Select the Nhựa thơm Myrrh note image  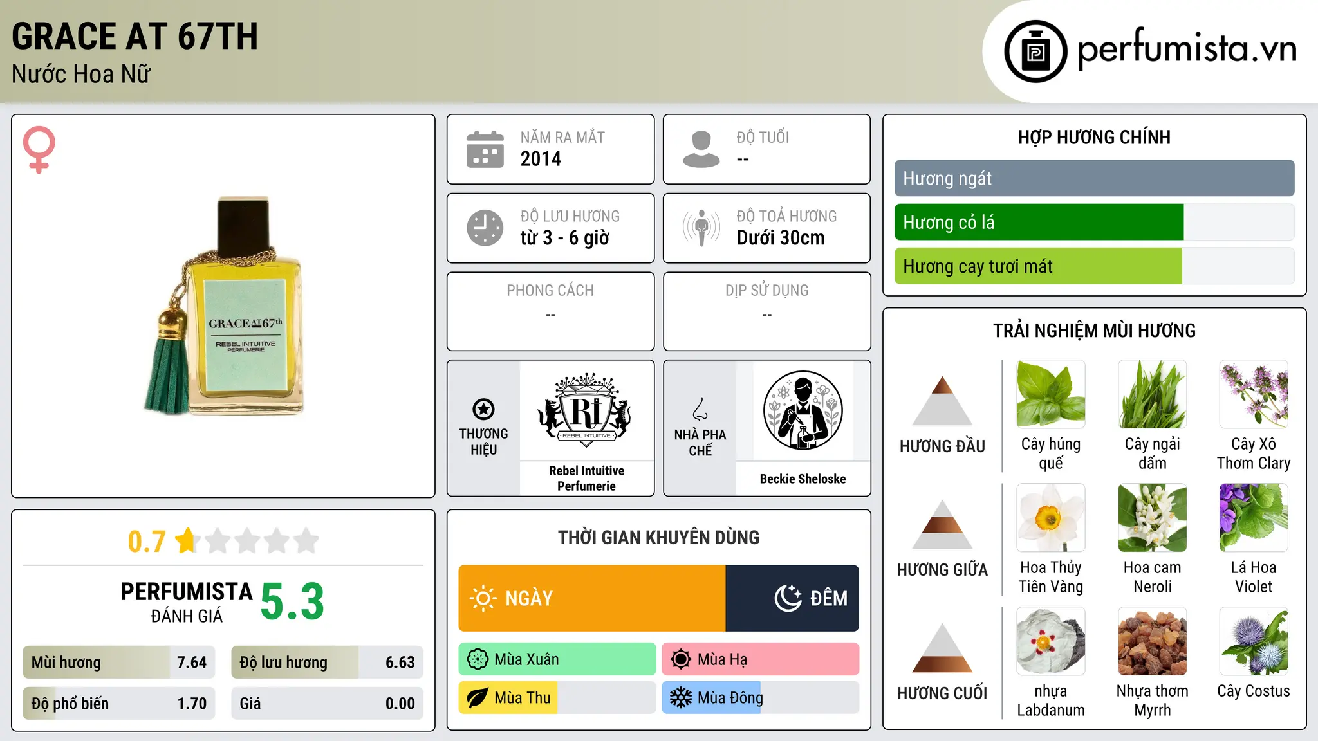click(x=1153, y=641)
